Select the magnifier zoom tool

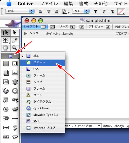tap(15, 48)
